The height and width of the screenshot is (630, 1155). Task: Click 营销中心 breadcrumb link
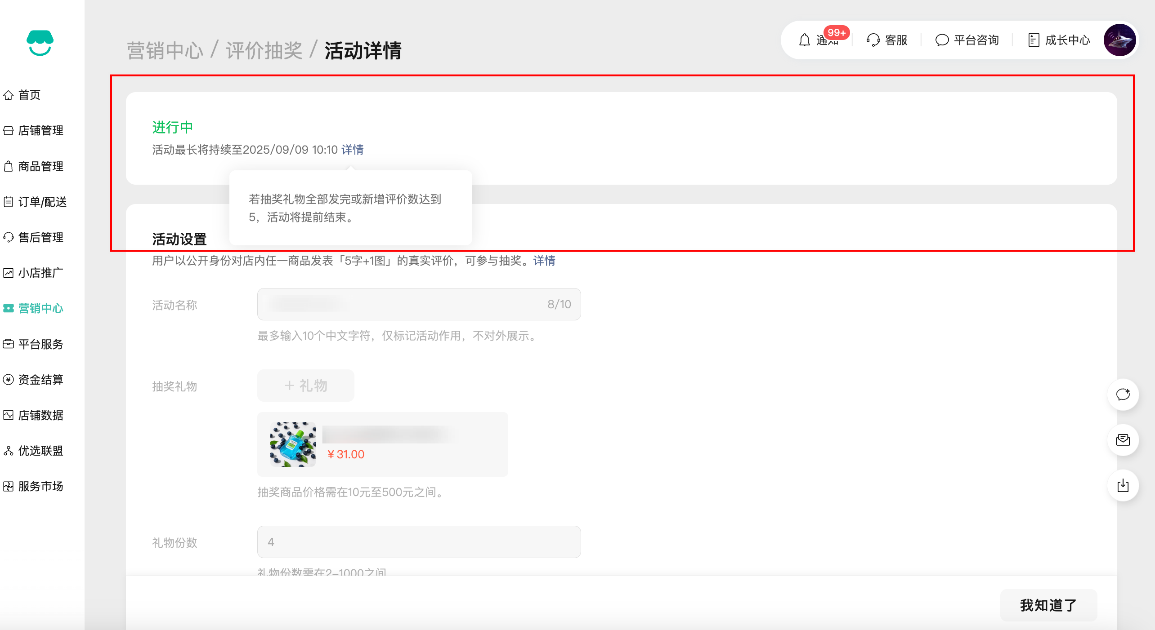point(165,50)
